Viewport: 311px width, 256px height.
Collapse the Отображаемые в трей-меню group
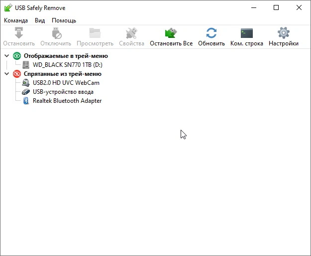click(6, 56)
